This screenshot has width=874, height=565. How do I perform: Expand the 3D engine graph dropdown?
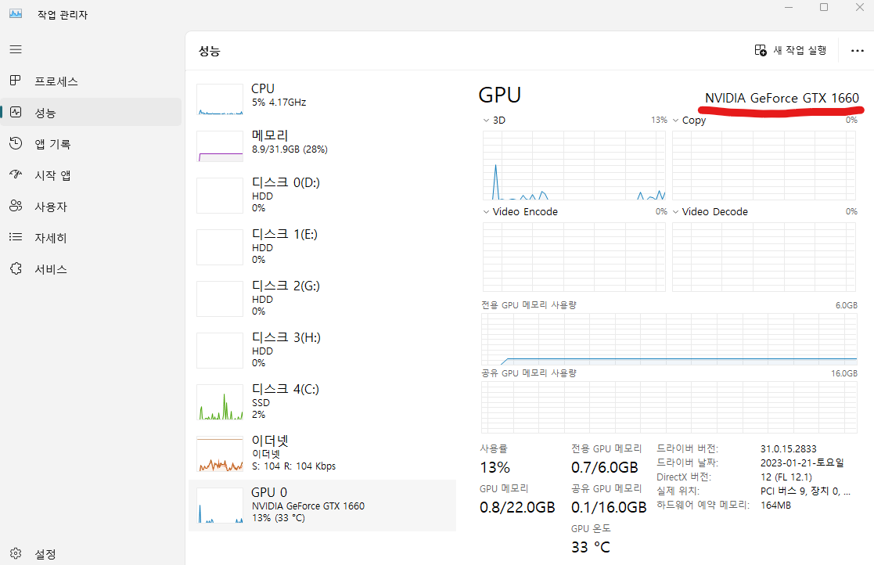(486, 121)
